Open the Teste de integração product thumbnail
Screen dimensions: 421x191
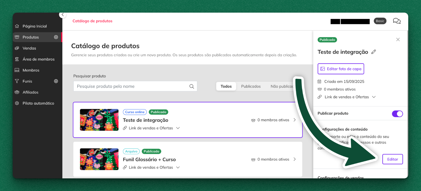point(99,120)
